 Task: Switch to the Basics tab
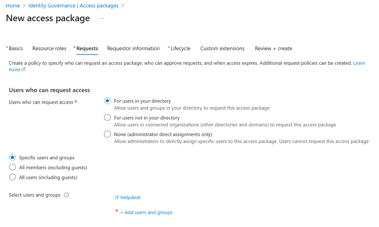[x=16, y=49]
